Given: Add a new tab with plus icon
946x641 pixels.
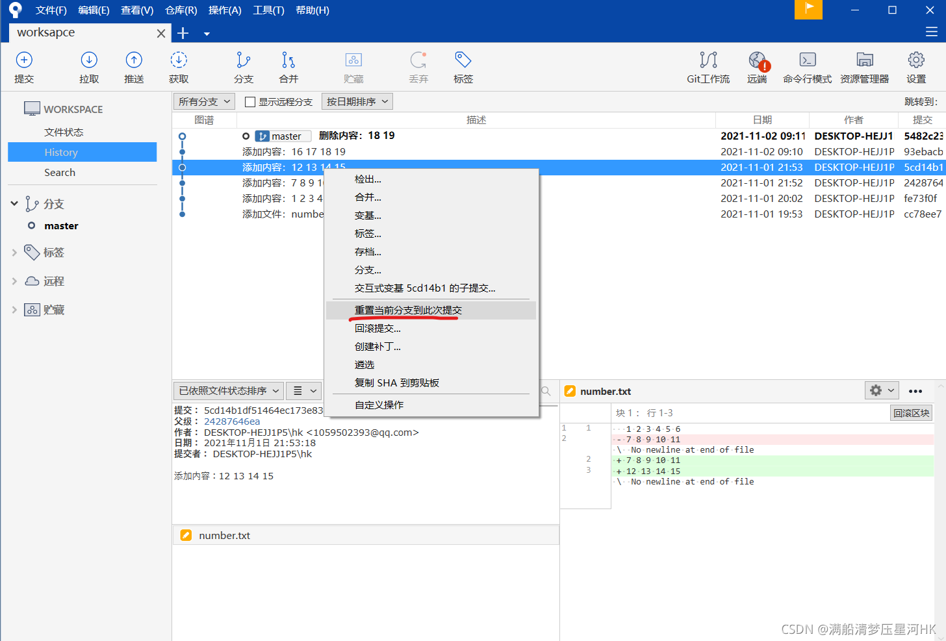Looking at the screenshot, I should tap(183, 33).
